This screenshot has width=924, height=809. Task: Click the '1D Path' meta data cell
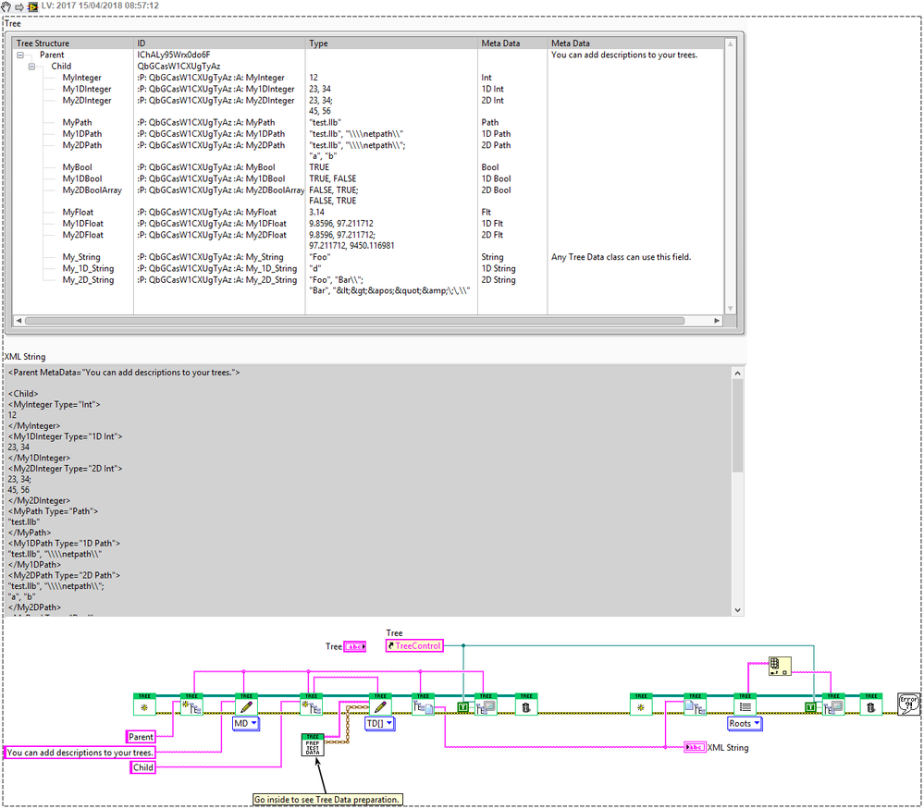coord(496,134)
